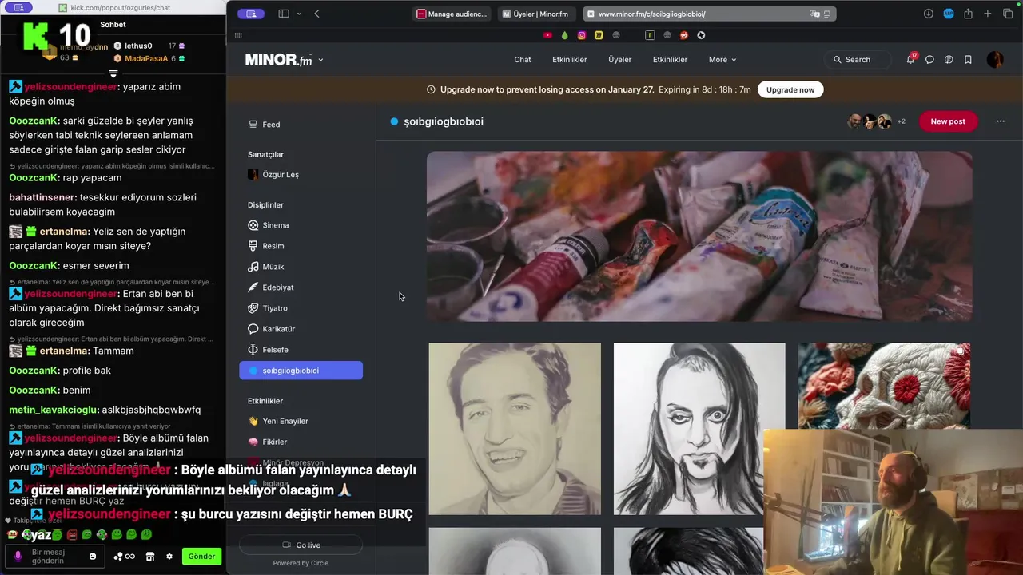
Task: Open the YouTube favorite in bookmarks bar
Action: tap(547, 35)
